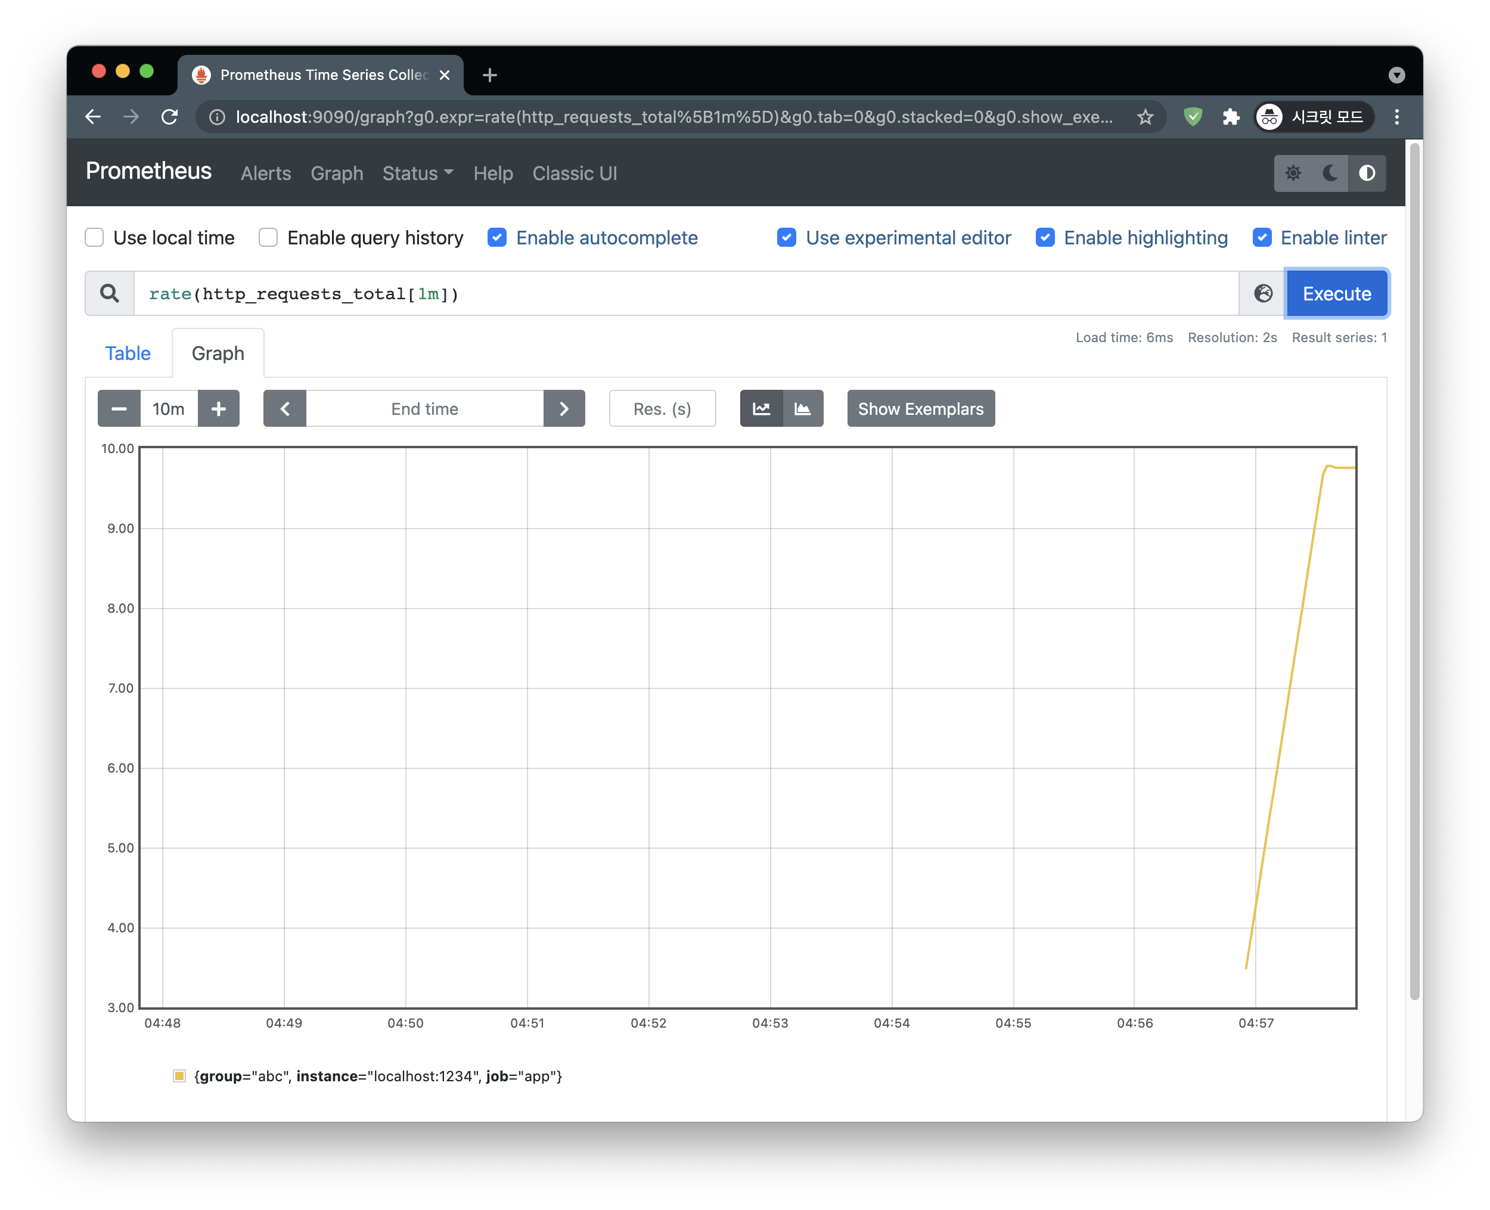The image size is (1490, 1210).
Task: Select browser-preferred theme half-circle icon
Action: (x=1367, y=173)
